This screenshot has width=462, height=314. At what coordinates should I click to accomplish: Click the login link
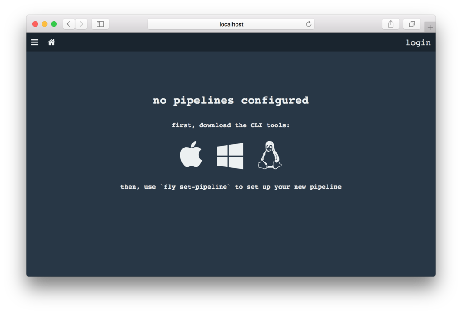(x=418, y=43)
